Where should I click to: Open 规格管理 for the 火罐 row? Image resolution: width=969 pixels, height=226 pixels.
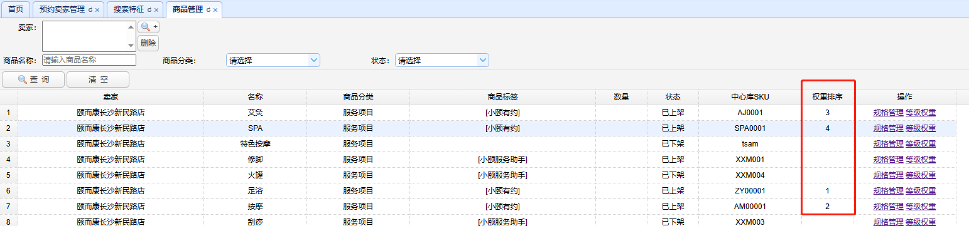(888, 175)
